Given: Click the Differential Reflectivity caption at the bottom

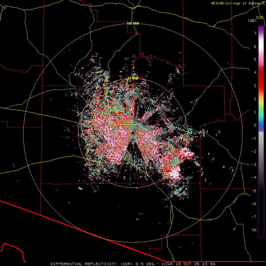Looking at the screenshot, I should coord(133,264).
